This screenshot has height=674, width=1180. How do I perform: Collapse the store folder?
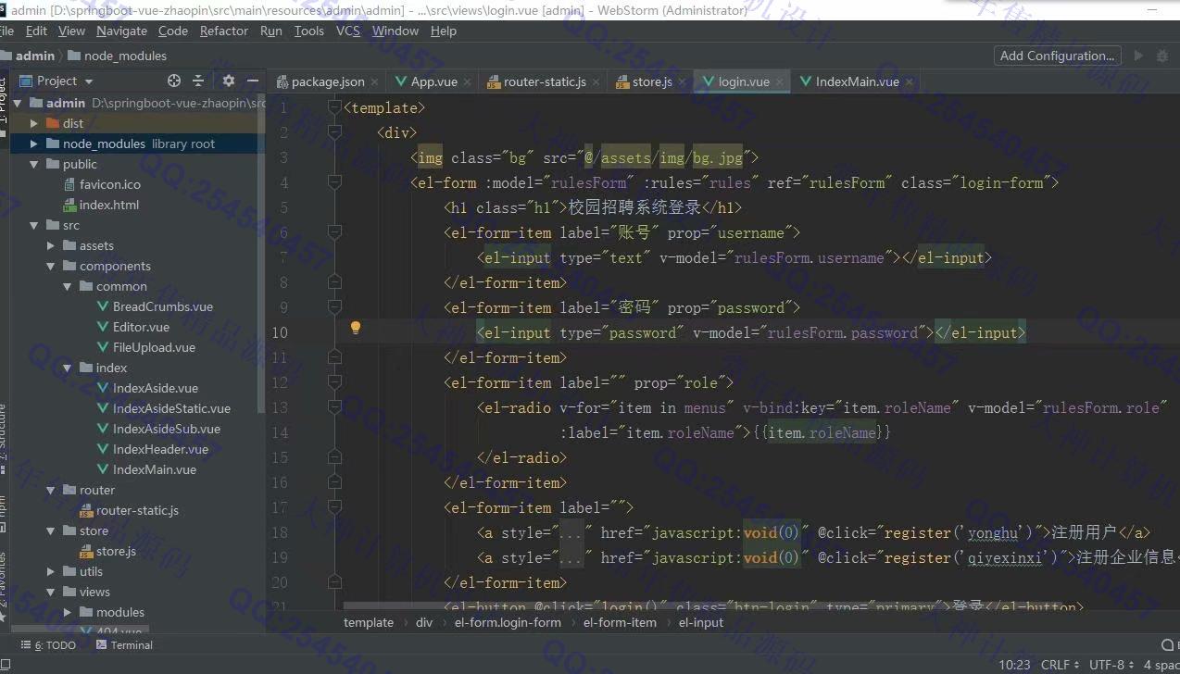click(51, 530)
